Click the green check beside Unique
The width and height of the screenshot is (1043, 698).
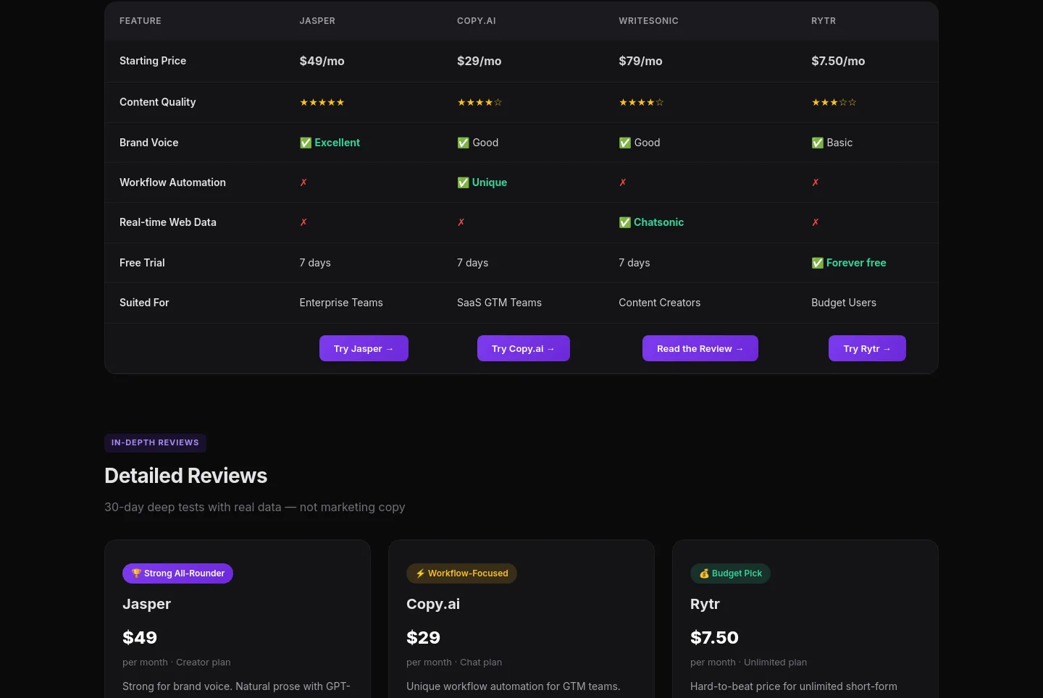pos(463,182)
